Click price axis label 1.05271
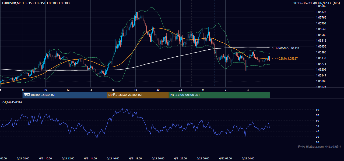Screen dimensions: 344x161 [321, 64]
